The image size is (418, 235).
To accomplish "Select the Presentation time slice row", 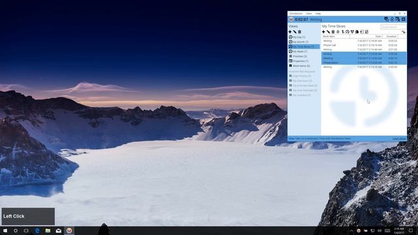I will 364,63.
